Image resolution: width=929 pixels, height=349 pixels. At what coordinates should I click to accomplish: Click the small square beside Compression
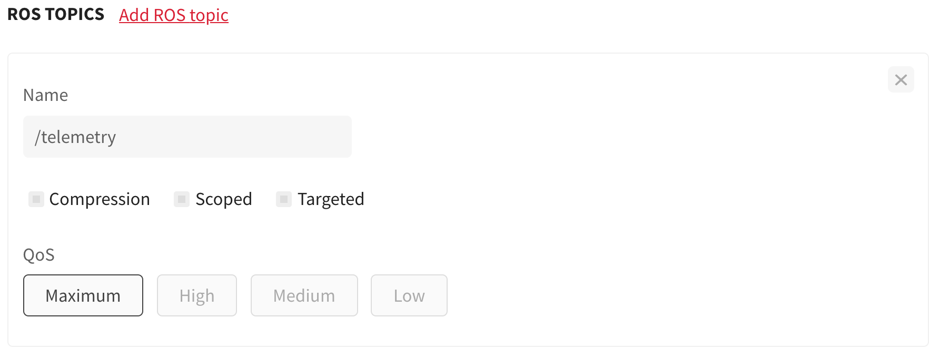point(36,199)
